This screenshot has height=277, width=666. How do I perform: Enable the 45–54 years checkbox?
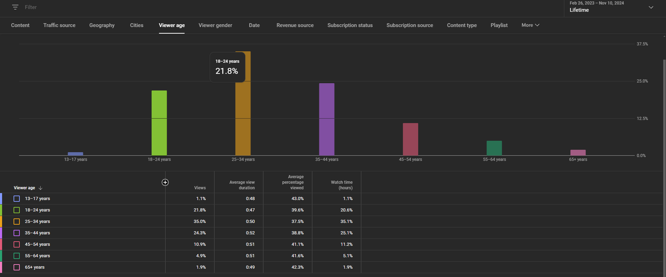click(17, 244)
